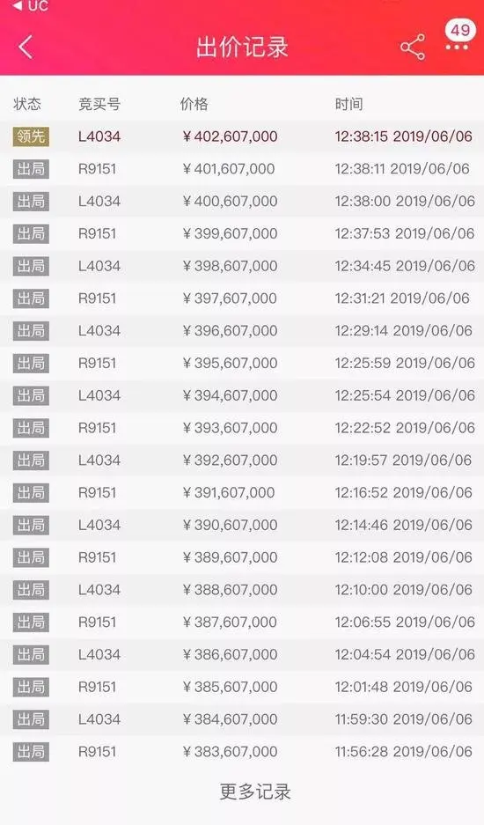Select the bid at 12:31:21
484x825 pixels.
242,298
